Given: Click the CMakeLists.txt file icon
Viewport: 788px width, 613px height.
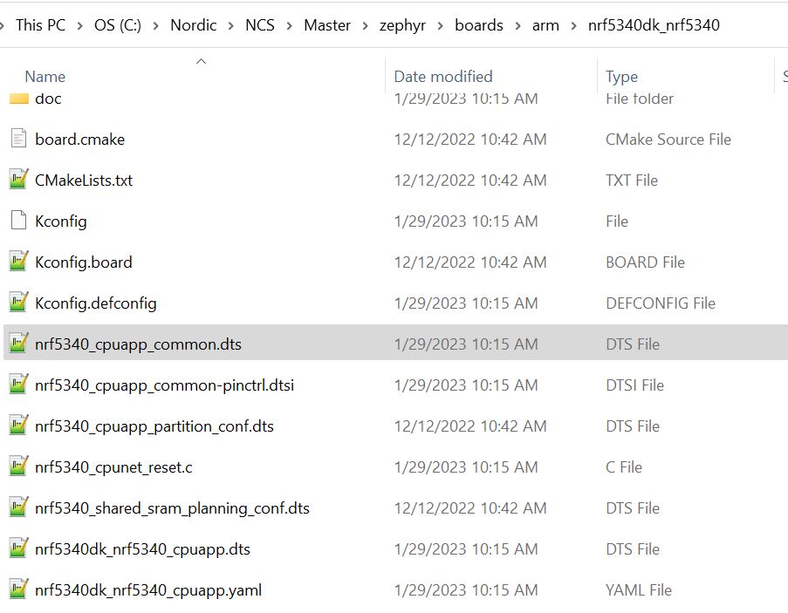Looking at the screenshot, I should pos(19,180).
